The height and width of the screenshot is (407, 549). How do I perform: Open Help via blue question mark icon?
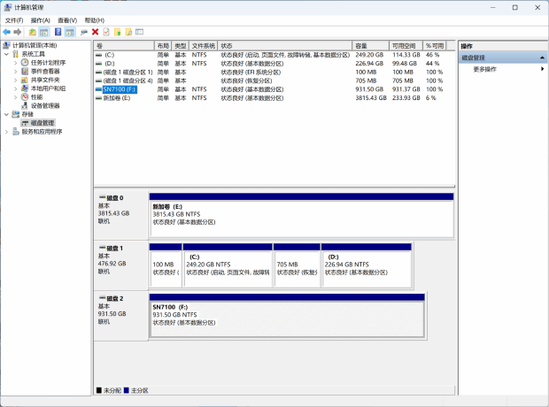pos(58,32)
